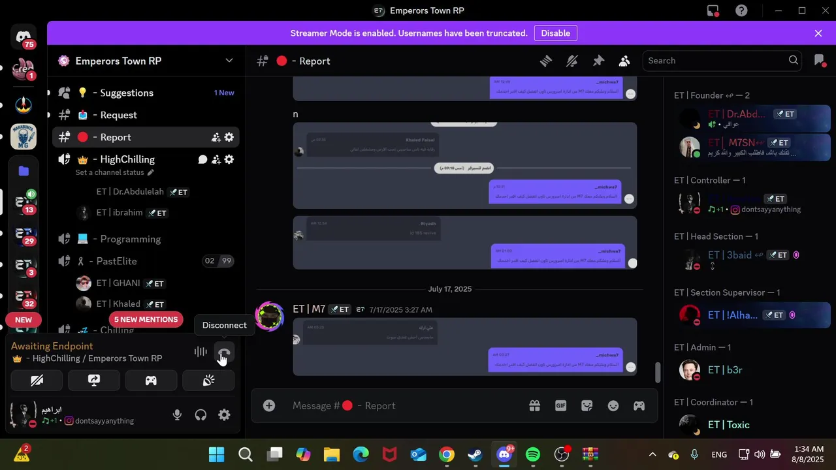Click ET | M7 avatar in chat
Screen dimensions: 836x470
point(269,318)
